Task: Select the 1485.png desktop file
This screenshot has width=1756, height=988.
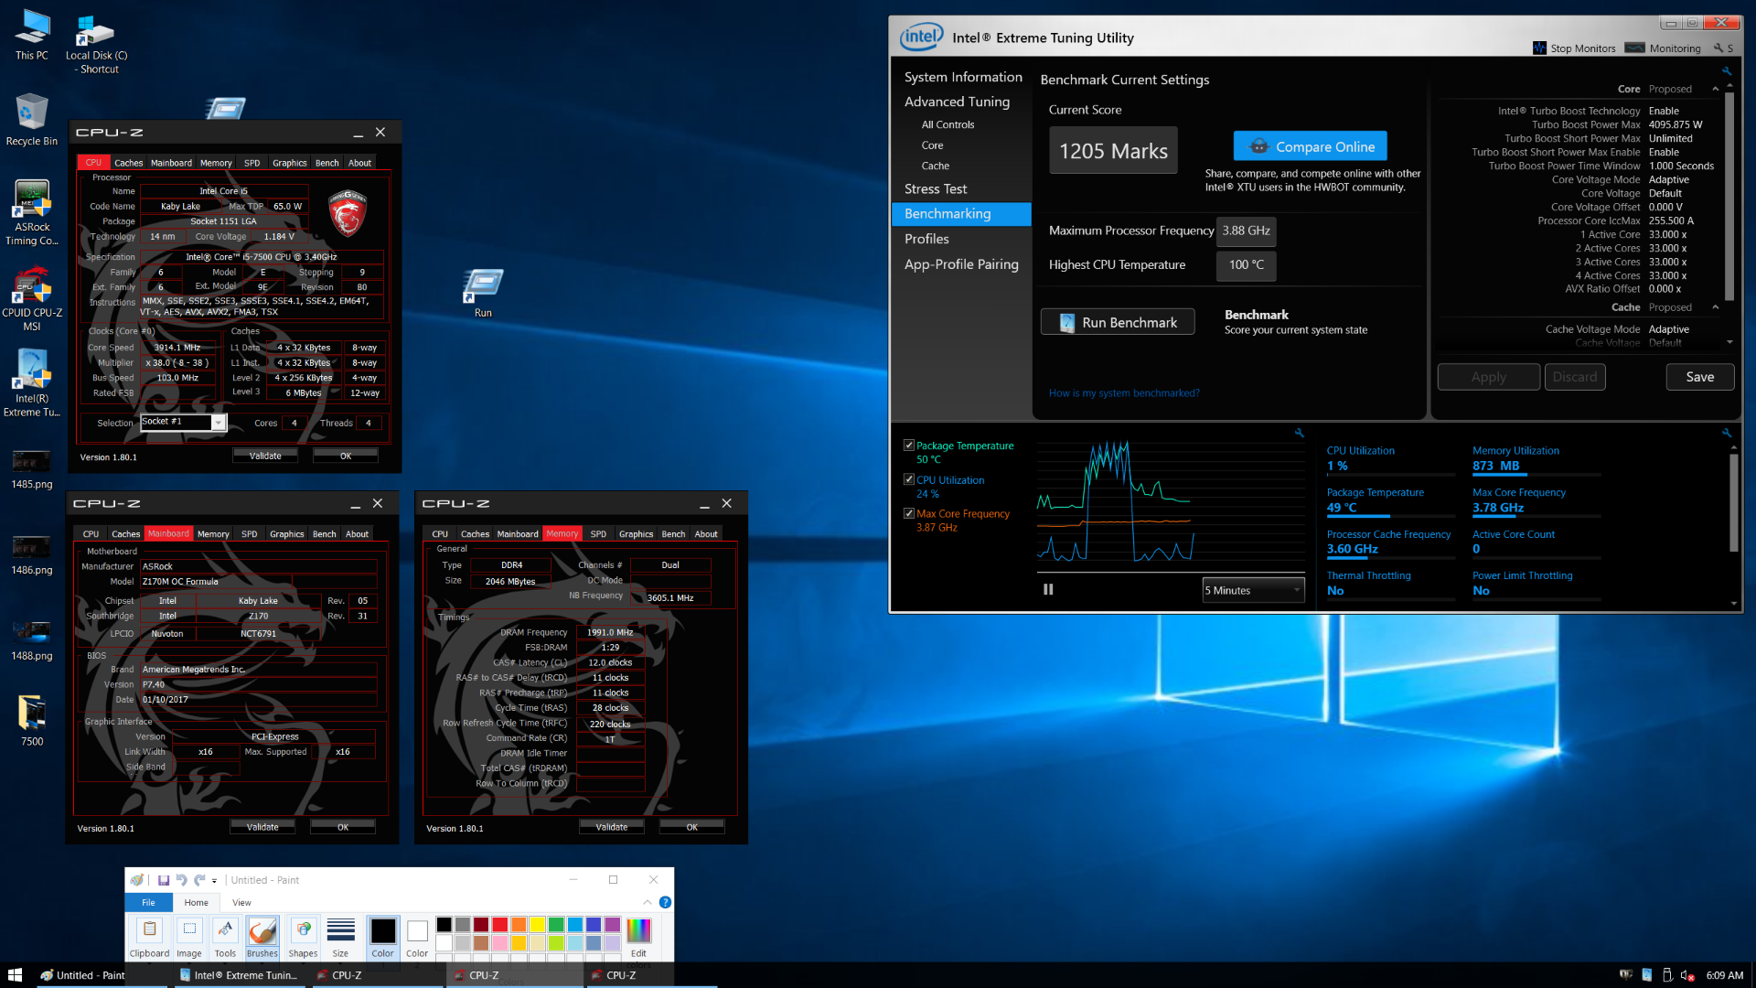Action: pos(32,469)
